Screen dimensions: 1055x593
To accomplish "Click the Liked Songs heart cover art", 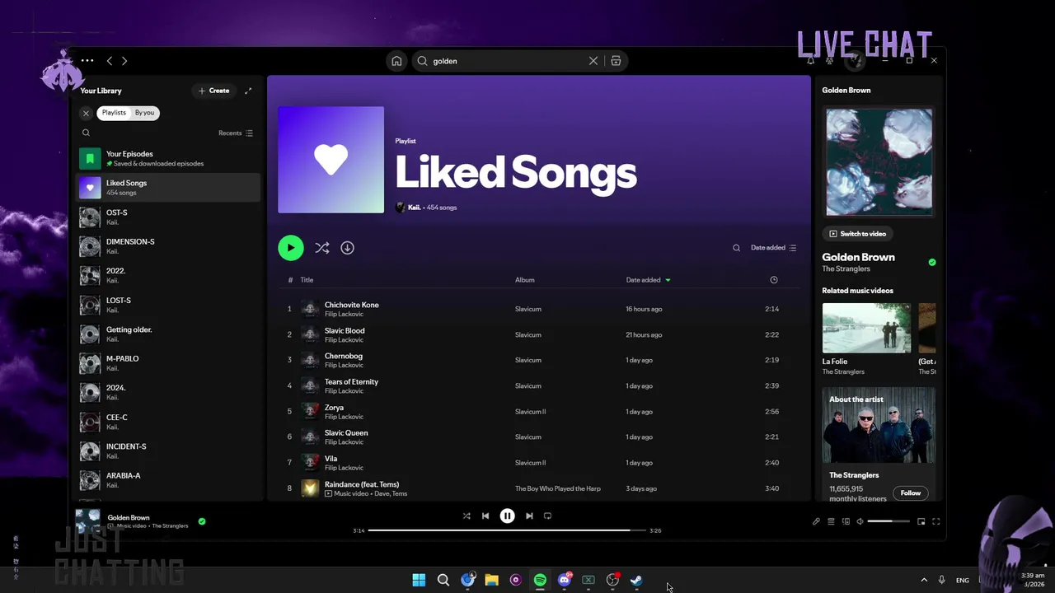I will click(x=331, y=160).
